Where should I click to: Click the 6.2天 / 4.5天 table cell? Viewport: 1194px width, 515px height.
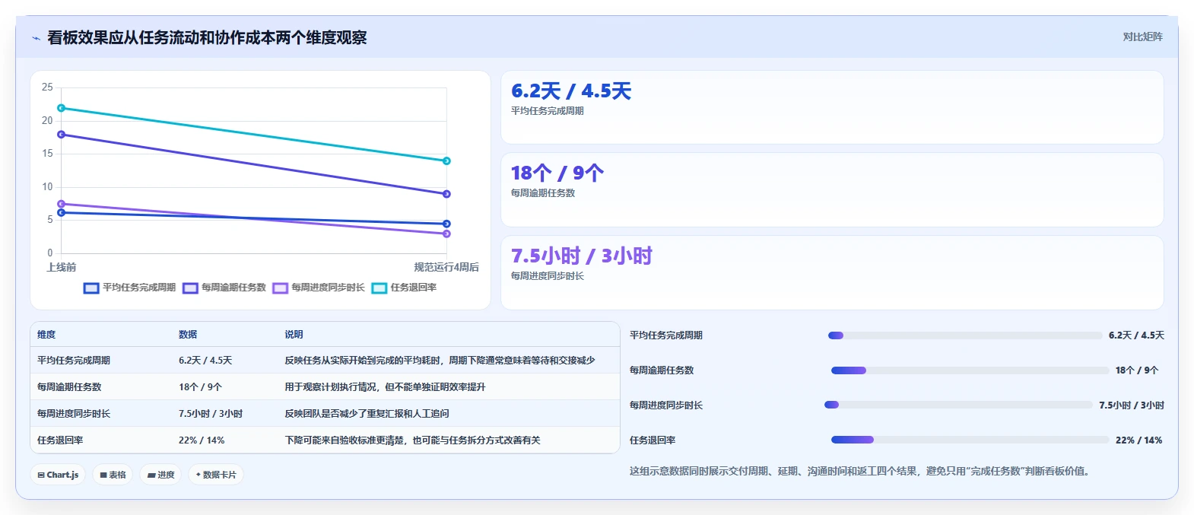point(205,361)
